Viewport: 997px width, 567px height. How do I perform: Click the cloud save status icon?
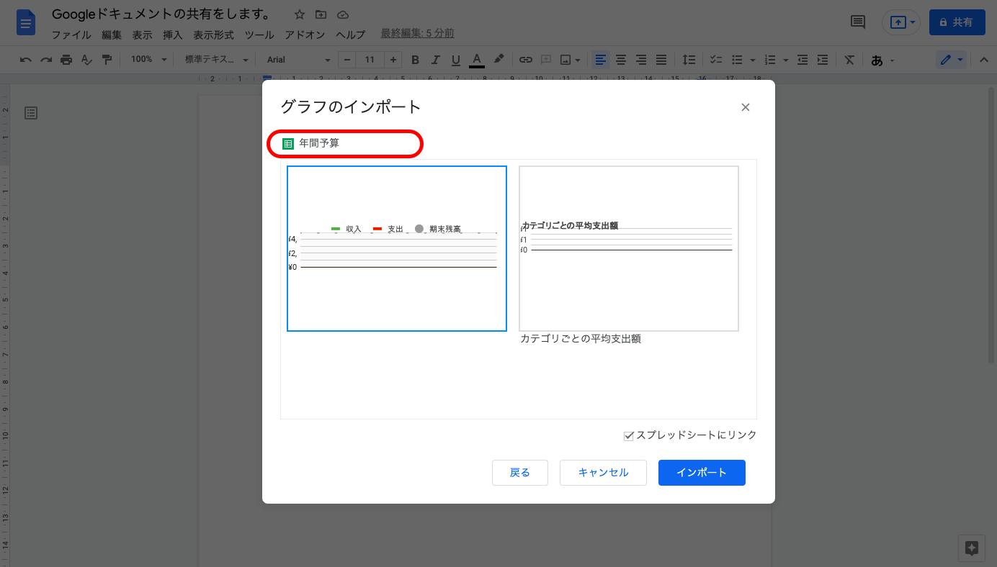pyautogui.click(x=343, y=14)
